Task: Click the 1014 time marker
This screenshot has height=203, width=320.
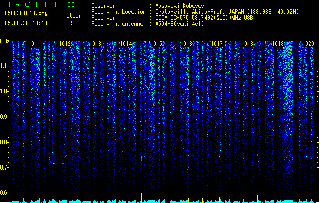Action: 126,44
